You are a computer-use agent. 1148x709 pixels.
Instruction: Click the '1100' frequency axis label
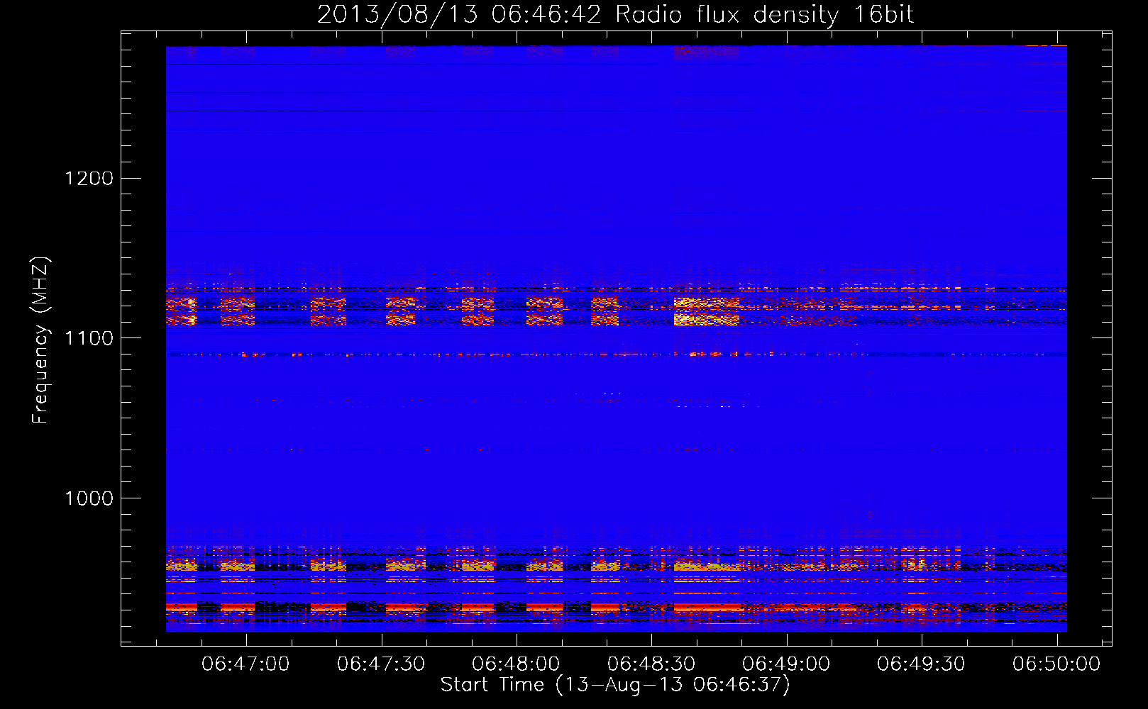[89, 338]
